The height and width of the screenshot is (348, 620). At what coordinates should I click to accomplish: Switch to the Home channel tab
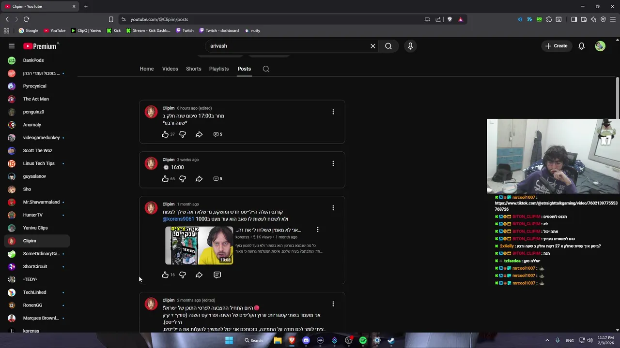147,69
